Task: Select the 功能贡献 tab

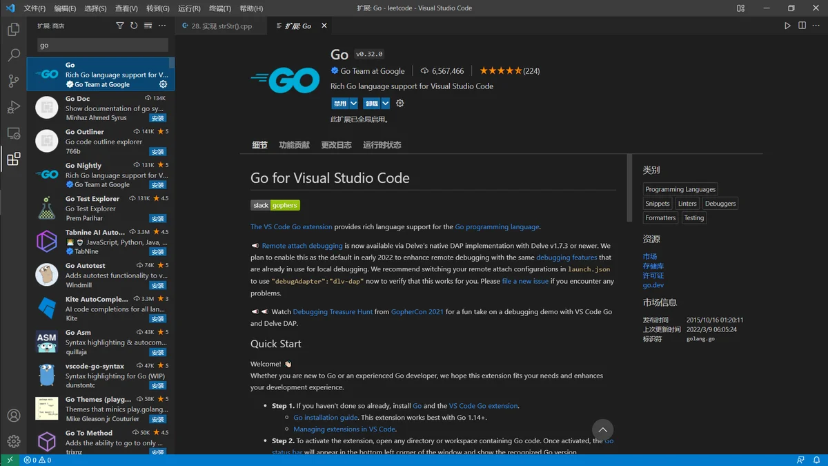Action: coord(295,145)
